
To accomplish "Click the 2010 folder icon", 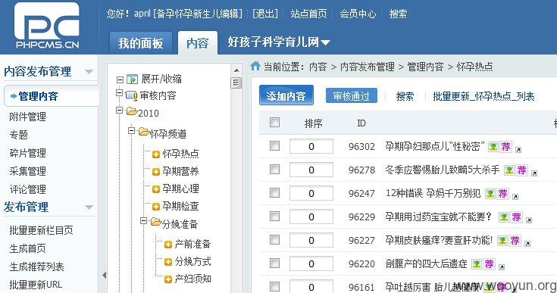I will pos(132,112).
